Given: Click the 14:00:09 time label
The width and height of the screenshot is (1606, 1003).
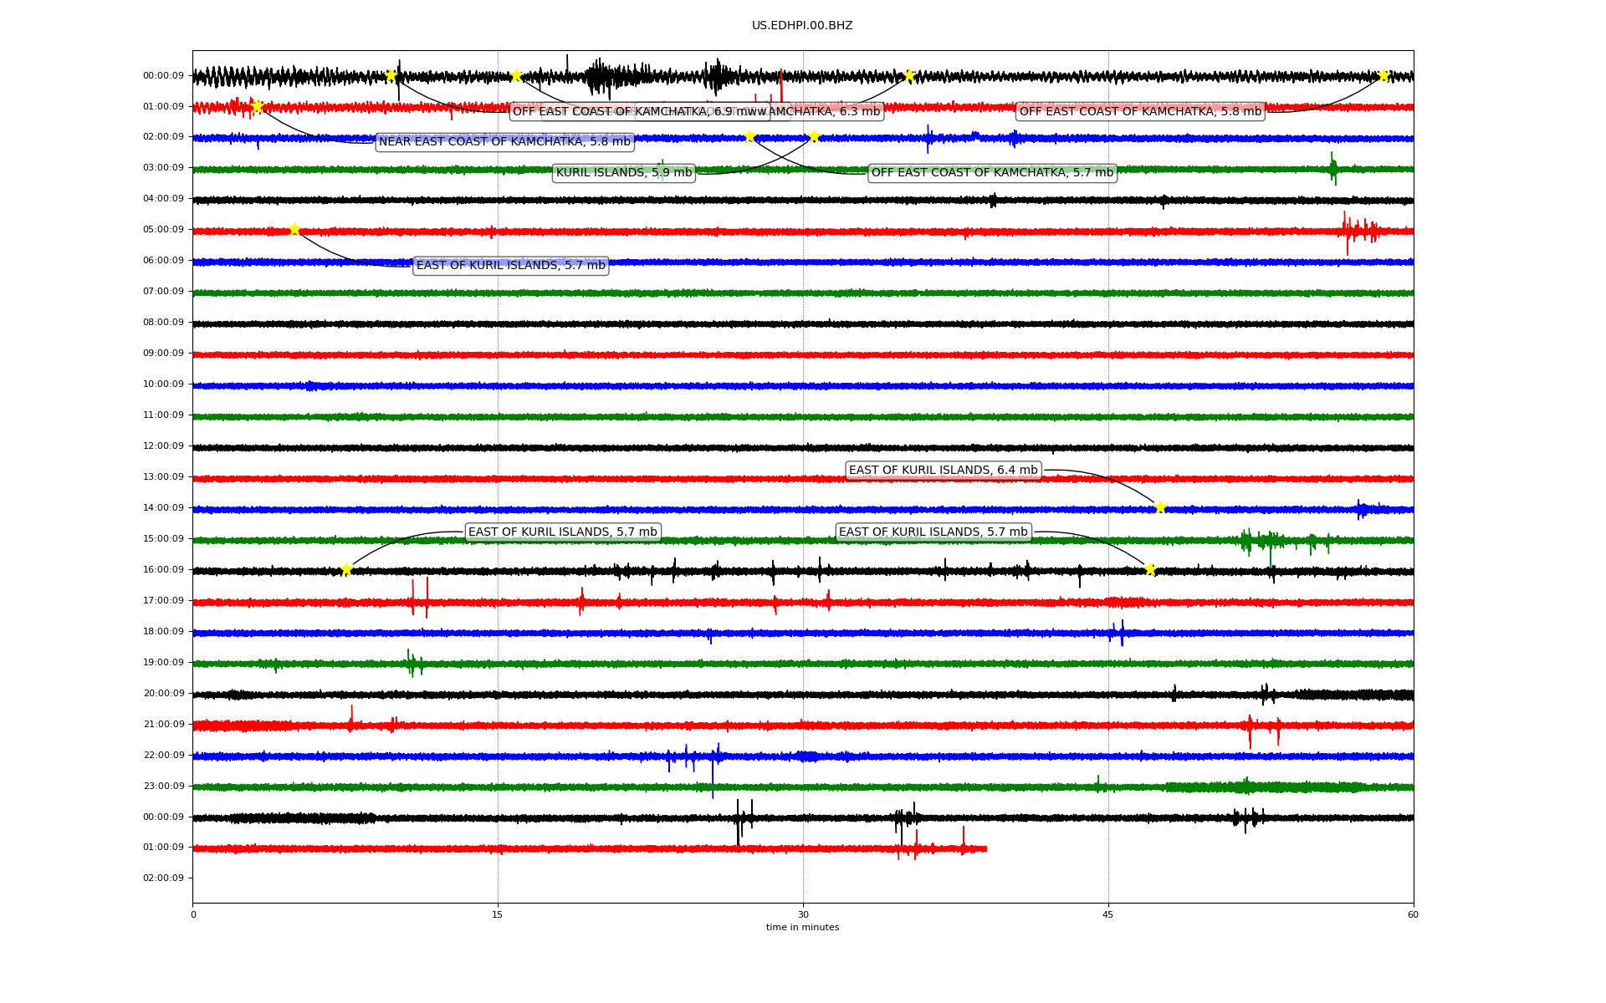Looking at the screenshot, I should (x=163, y=508).
